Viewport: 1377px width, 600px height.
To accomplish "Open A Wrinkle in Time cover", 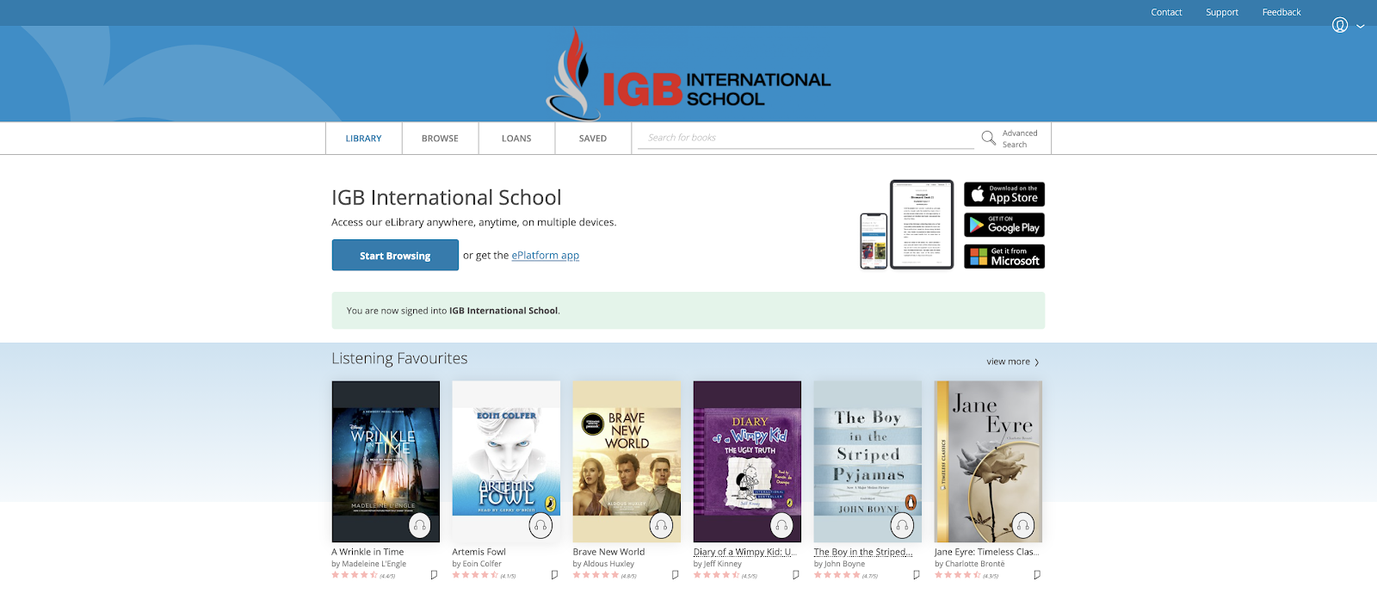I will point(386,461).
